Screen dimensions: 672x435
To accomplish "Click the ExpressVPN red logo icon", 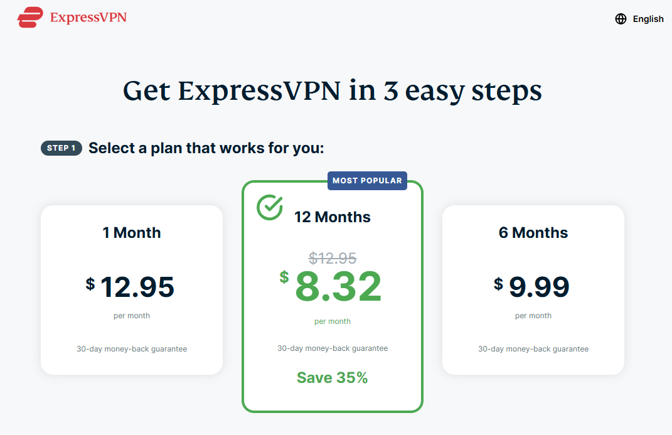I will 30,17.
